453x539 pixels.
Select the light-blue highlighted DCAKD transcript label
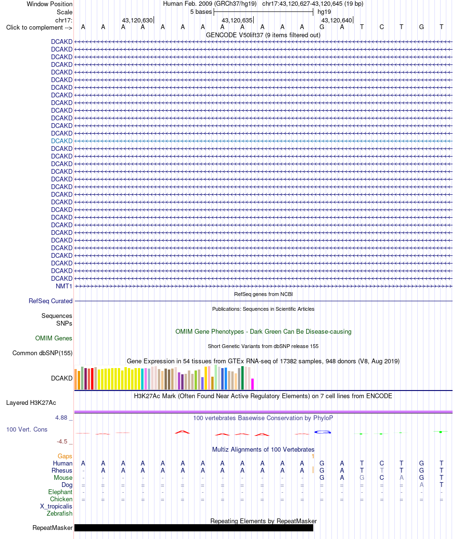coord(62,141)
